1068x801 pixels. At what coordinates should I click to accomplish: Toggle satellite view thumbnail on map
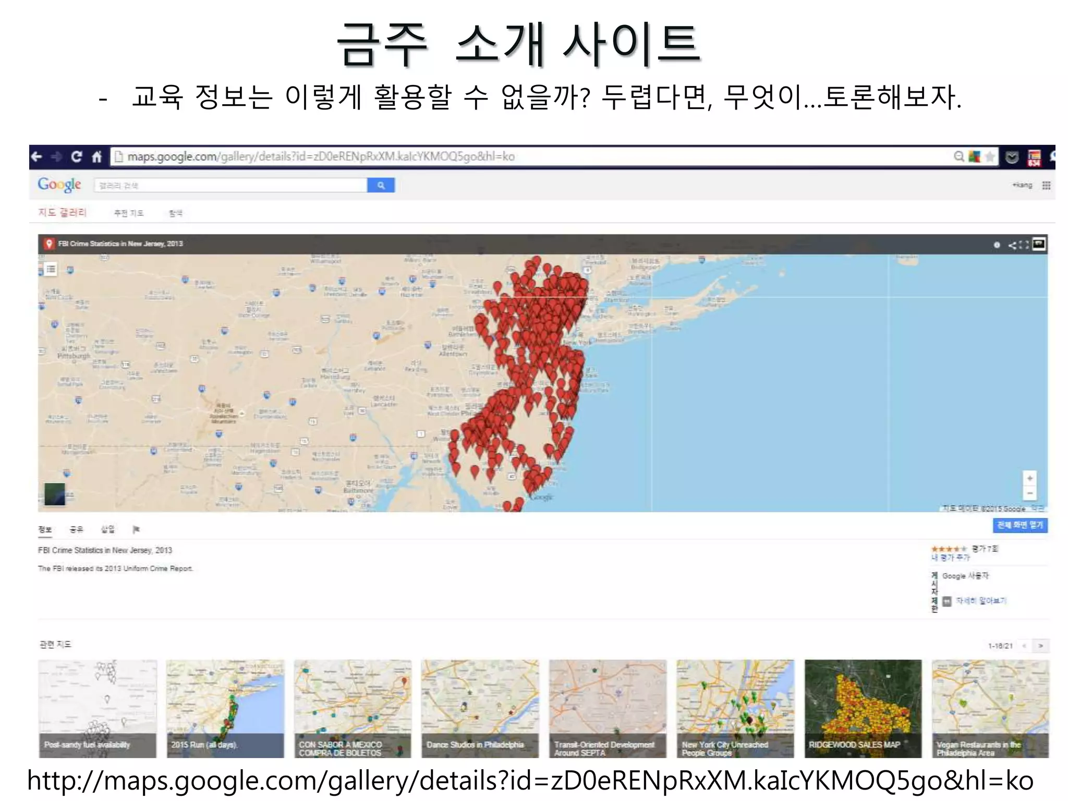(55, 494)
